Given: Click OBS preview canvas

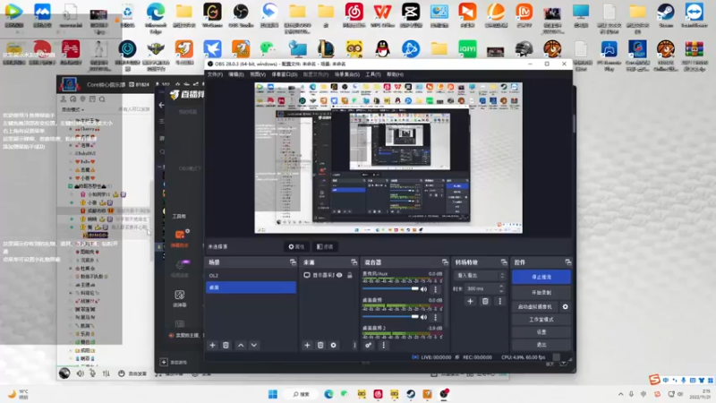Looking at the screenshot, I should (388, 158).
